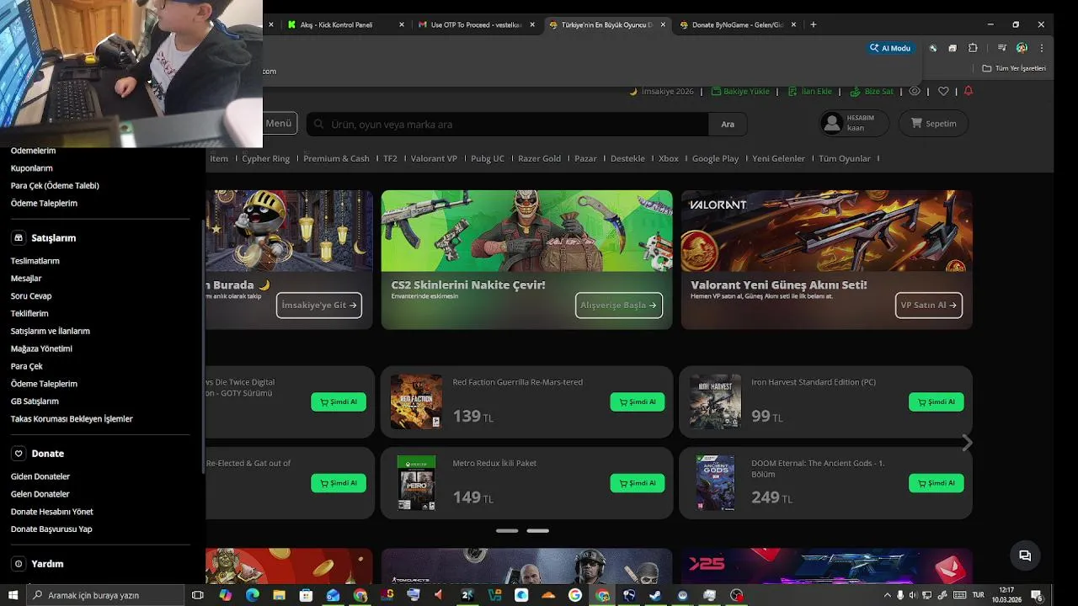The height and width of the screenshot is (606, 1078).
Task: Focus the Windows taskbar search box
Action: 105,595
